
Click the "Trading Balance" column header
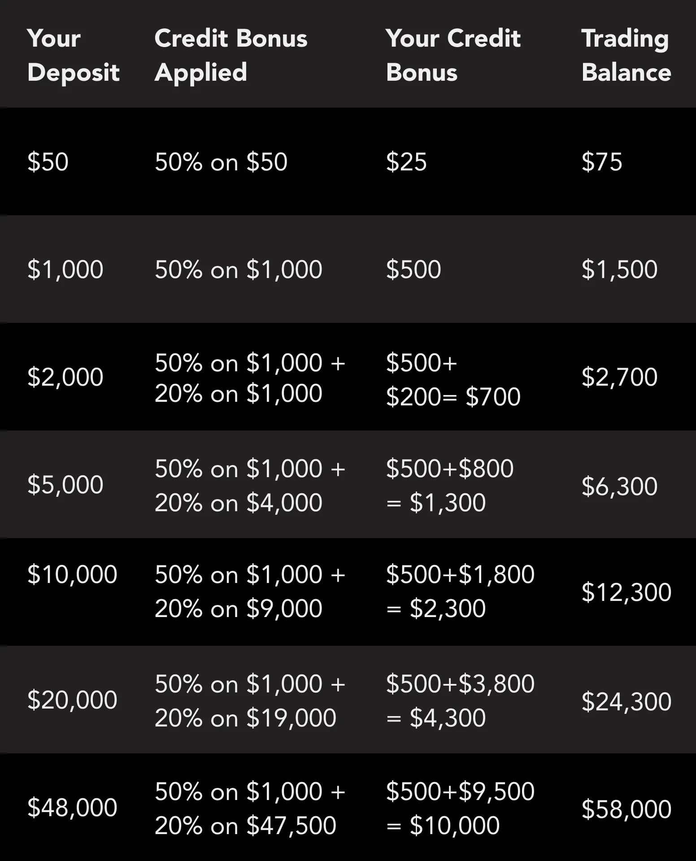(x=626, y=55)
